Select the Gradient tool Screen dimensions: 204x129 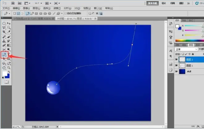(9, 45)
